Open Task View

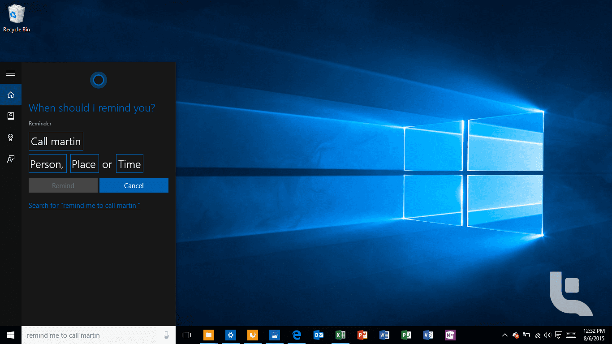pyautogui.click(x=186, y=335)
